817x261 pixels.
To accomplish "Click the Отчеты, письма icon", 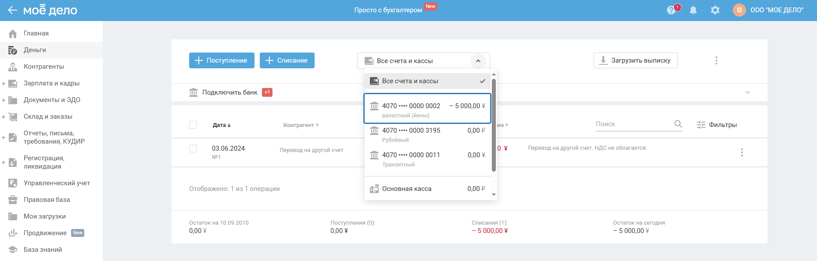I will pyautogui.click(x=13, y=138).
